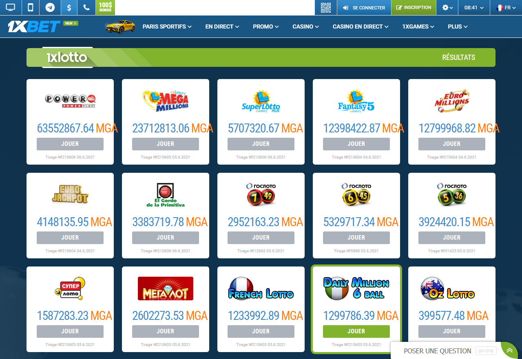
Task: Expand the 1XGAMES menu
Action: tap(418, 26)
